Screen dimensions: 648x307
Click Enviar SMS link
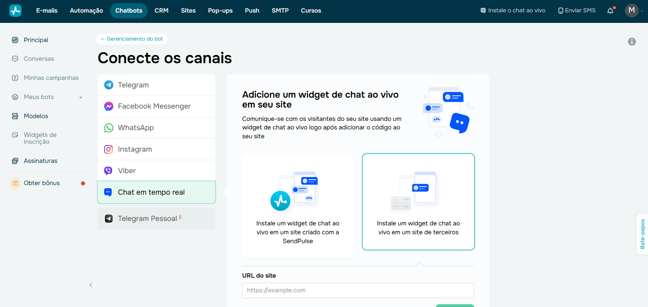coord(577,11)
